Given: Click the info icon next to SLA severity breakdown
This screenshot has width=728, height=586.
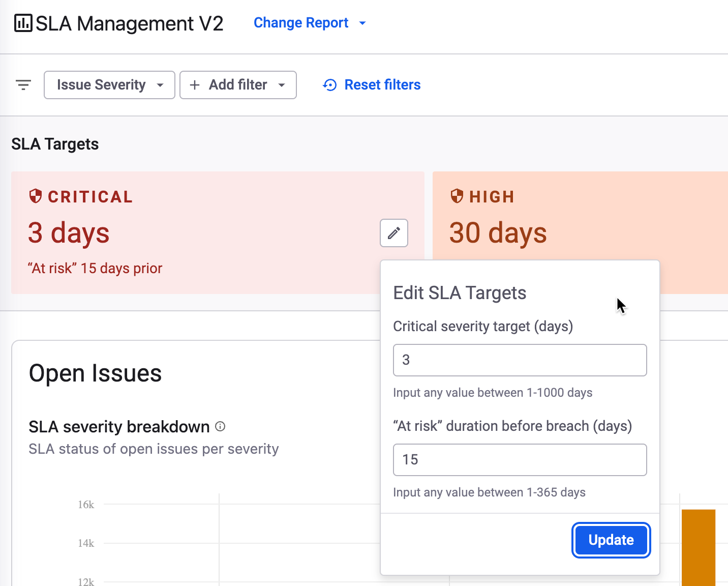Looking at the screenshot, I should pos(220,427).
